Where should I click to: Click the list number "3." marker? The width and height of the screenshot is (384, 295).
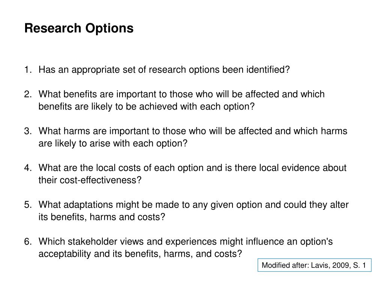[28, 131]
